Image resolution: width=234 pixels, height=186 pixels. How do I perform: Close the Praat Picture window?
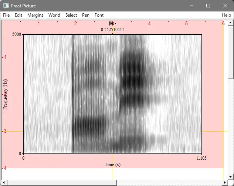pyautogui.click(x=225, y=6)
